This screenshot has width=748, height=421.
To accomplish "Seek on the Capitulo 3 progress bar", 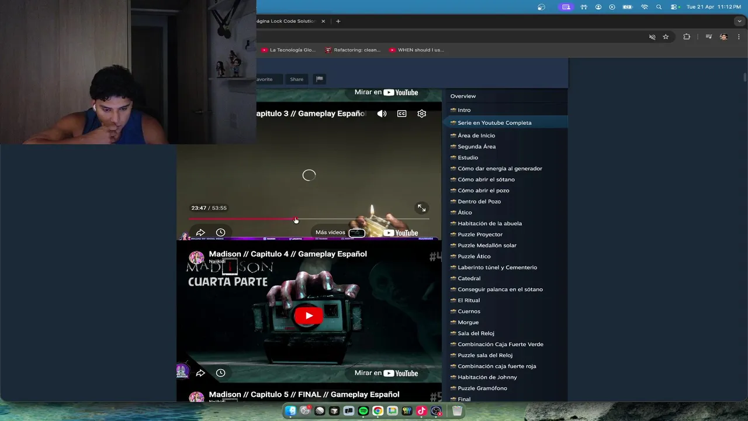I will (309, 219).
